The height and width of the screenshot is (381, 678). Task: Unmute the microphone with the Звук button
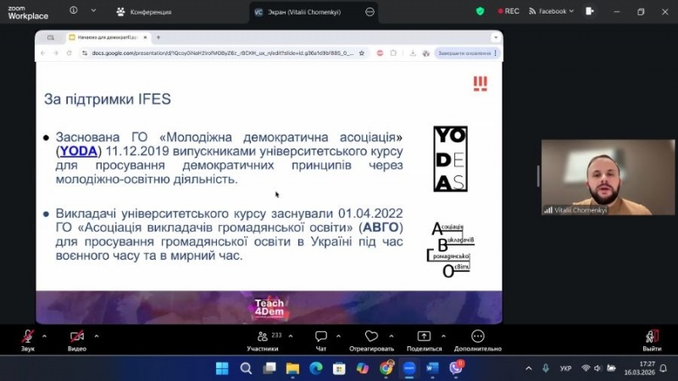tap(28, 337)
